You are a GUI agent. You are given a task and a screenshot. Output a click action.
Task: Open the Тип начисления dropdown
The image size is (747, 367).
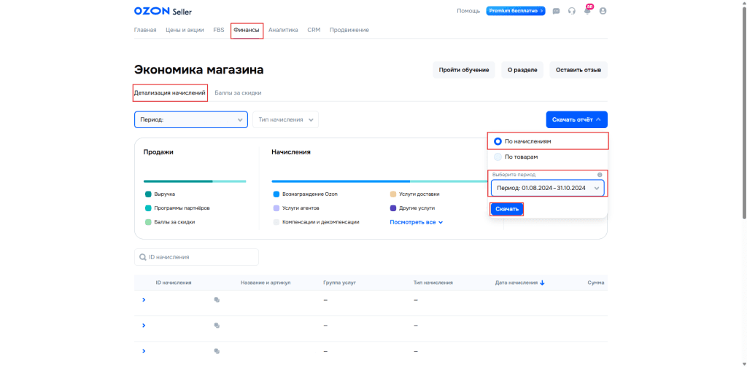pyautogui.click(x=285, y=119)
